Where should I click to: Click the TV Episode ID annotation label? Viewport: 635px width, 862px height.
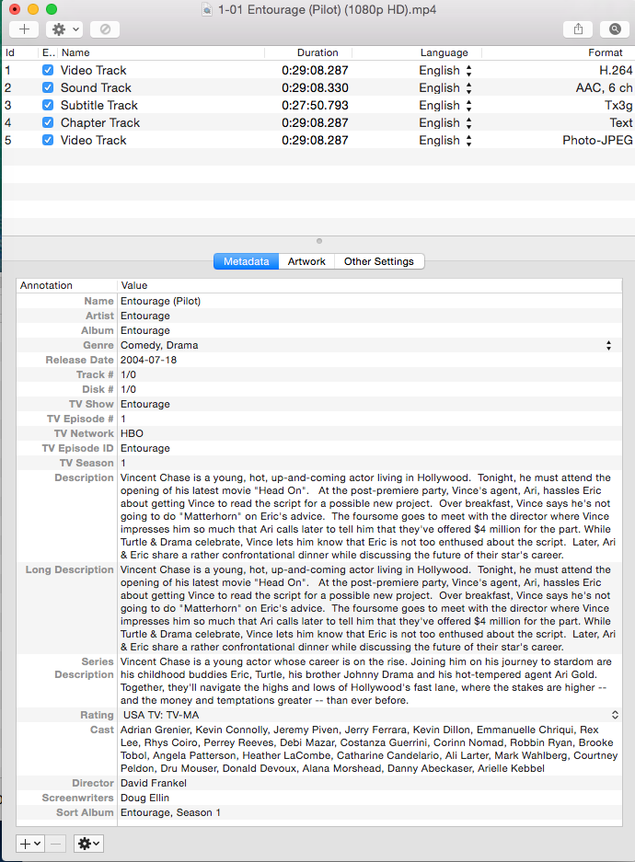click(x=77, y=448)
